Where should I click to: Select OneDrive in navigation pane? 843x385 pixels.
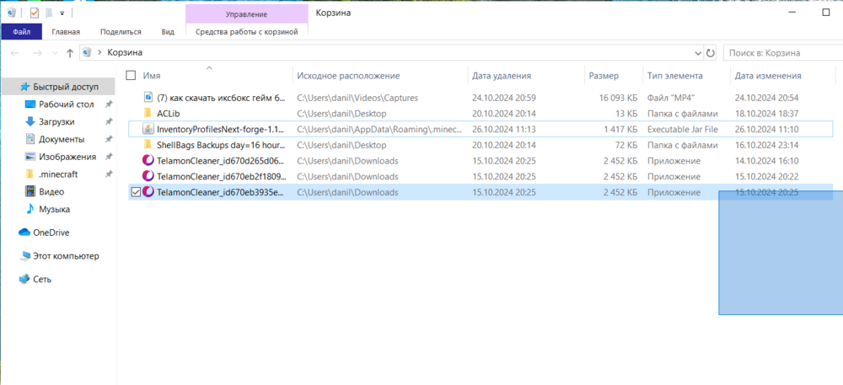click(51, 233)
